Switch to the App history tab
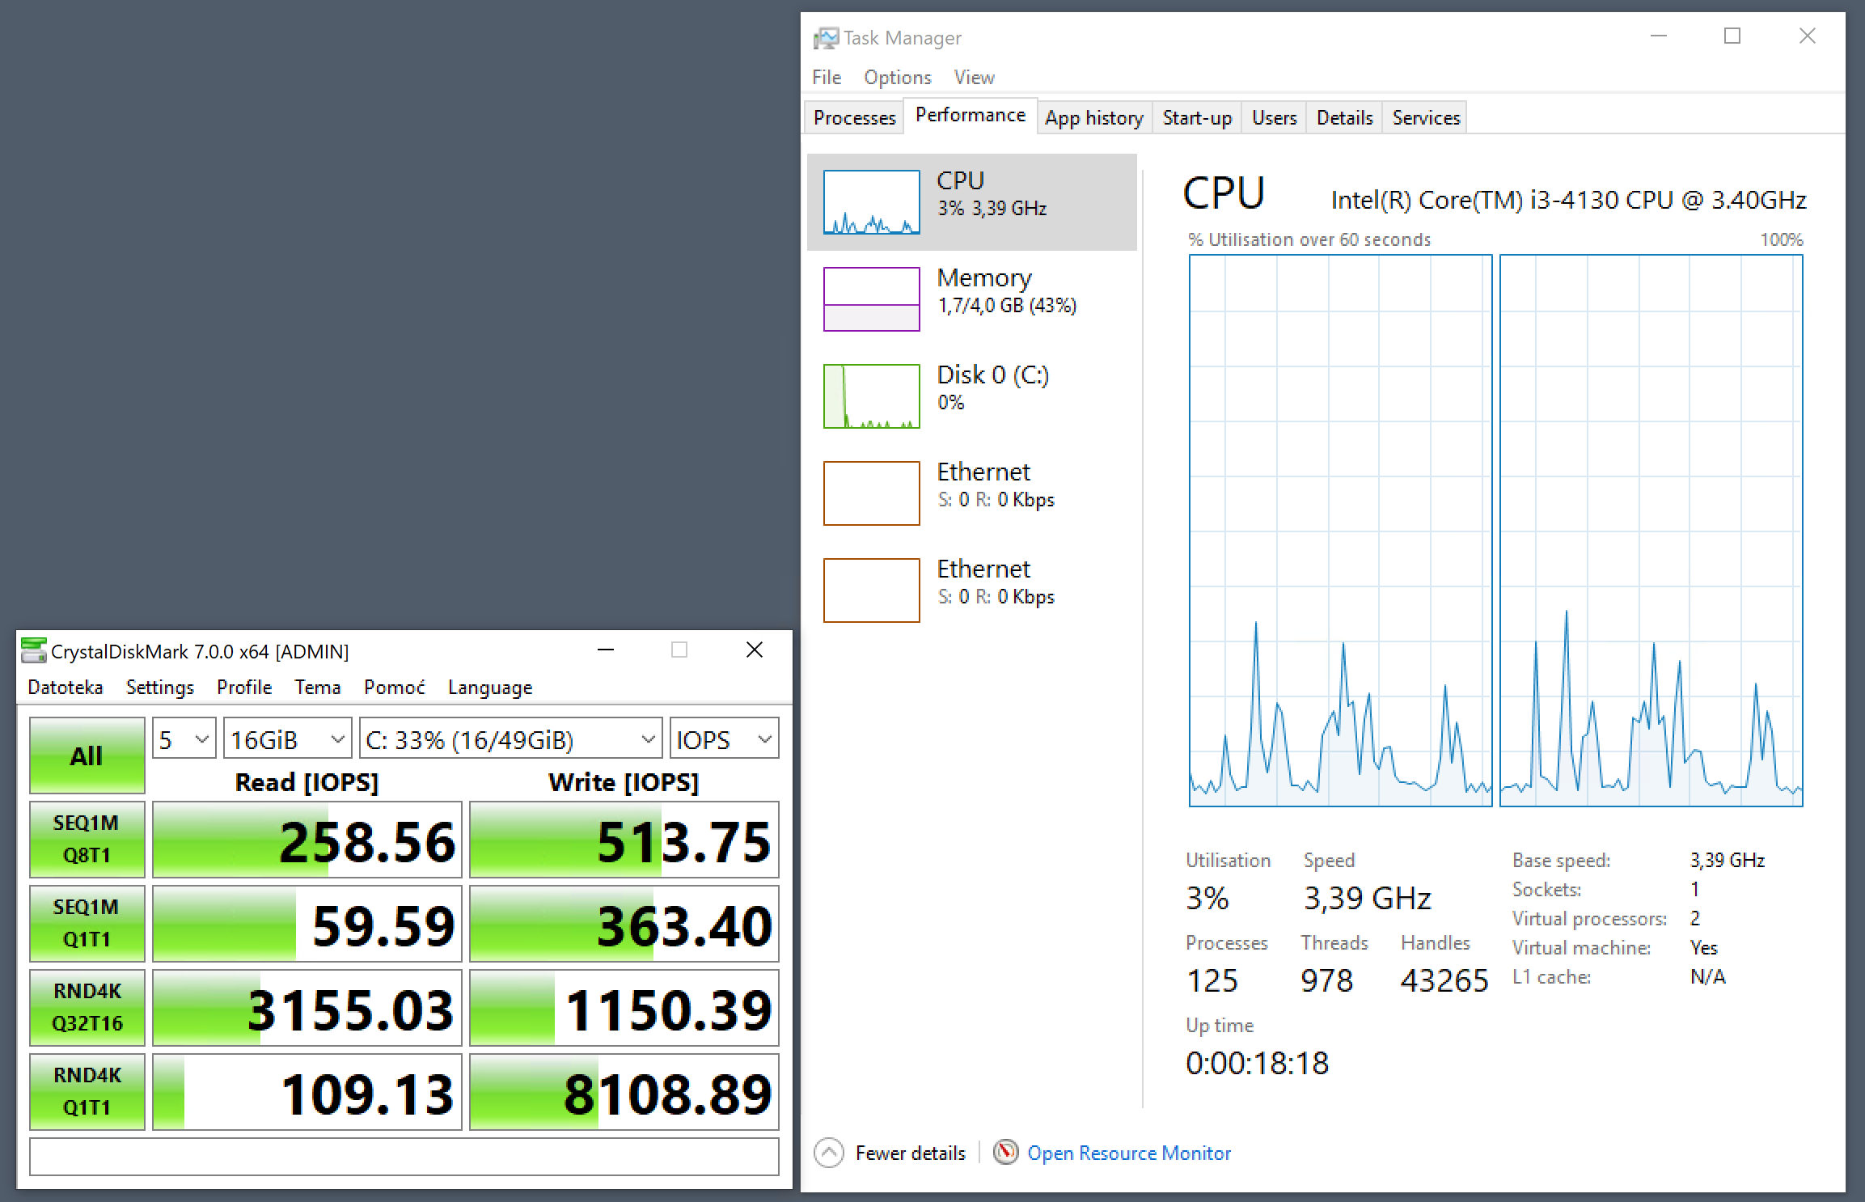Image resolution: width=1865 pixels, height=1202 pixels. [x=1094, y=117]
